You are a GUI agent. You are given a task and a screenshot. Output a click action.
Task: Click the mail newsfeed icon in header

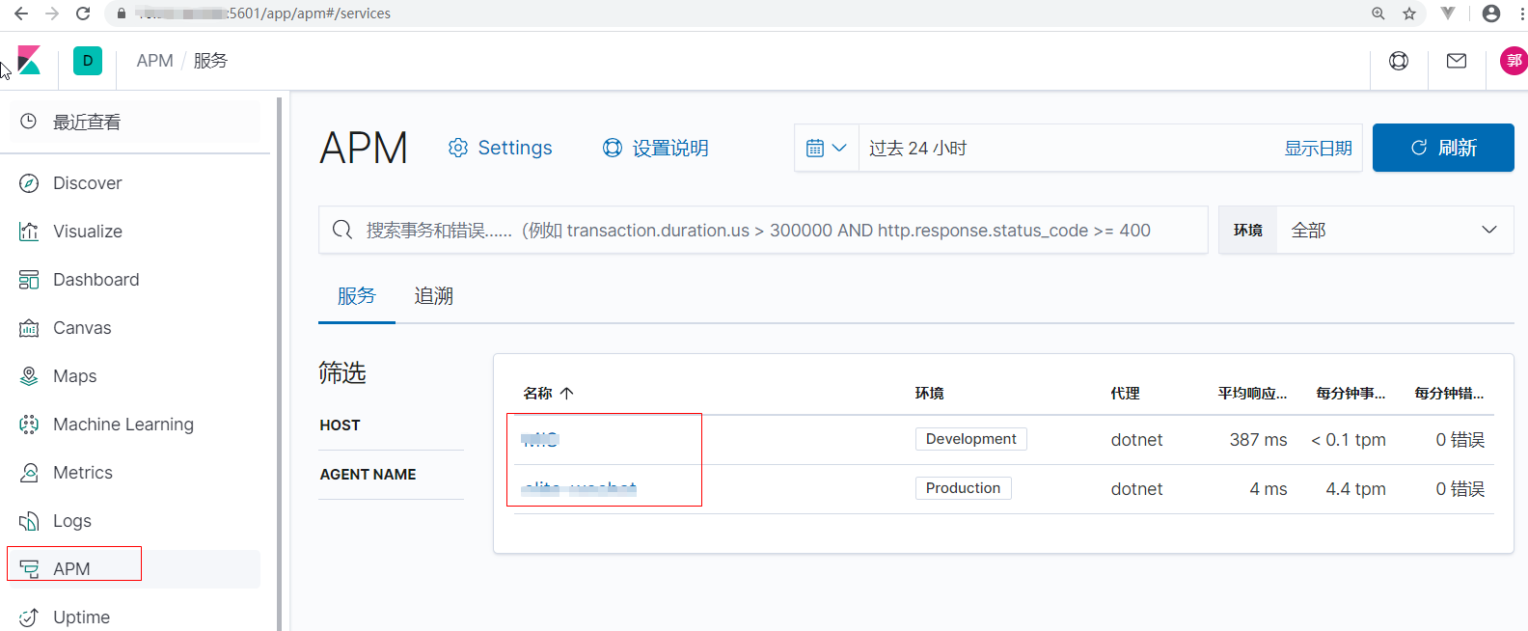[x=1457, y=61]
